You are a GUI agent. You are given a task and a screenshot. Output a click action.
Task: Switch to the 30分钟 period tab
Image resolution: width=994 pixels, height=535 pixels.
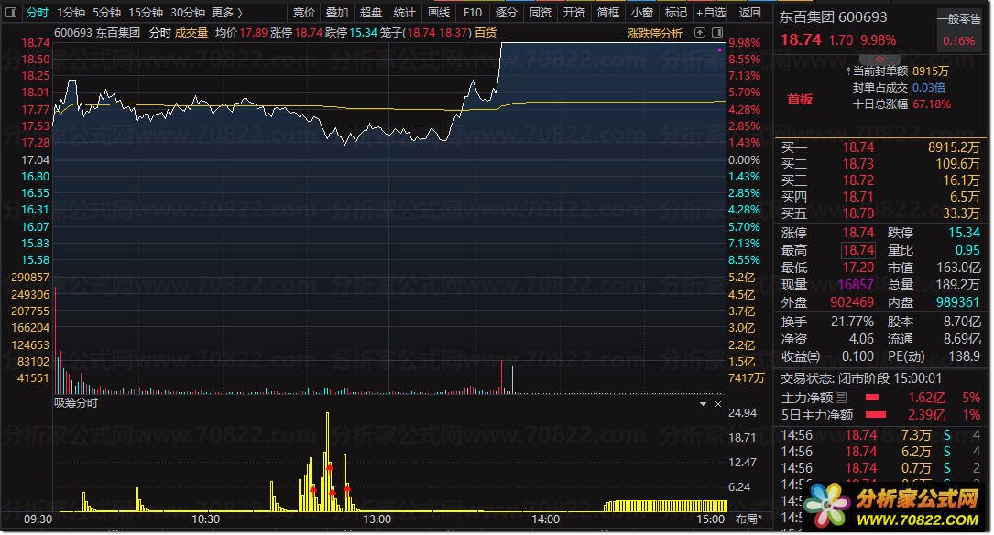pyautogui.click(x=188, y=13)
